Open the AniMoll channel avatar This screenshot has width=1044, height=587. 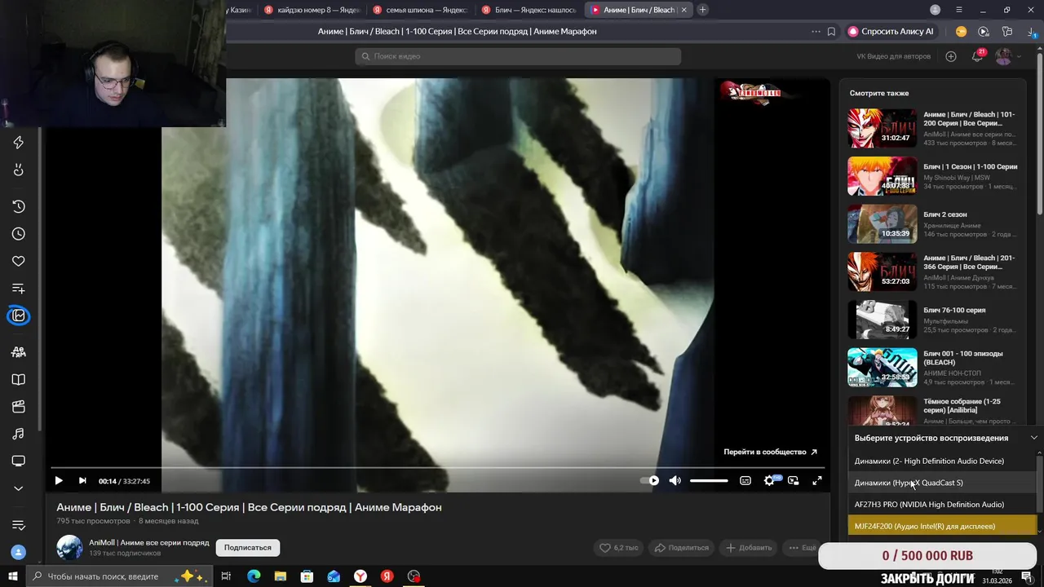pos(69,548)
